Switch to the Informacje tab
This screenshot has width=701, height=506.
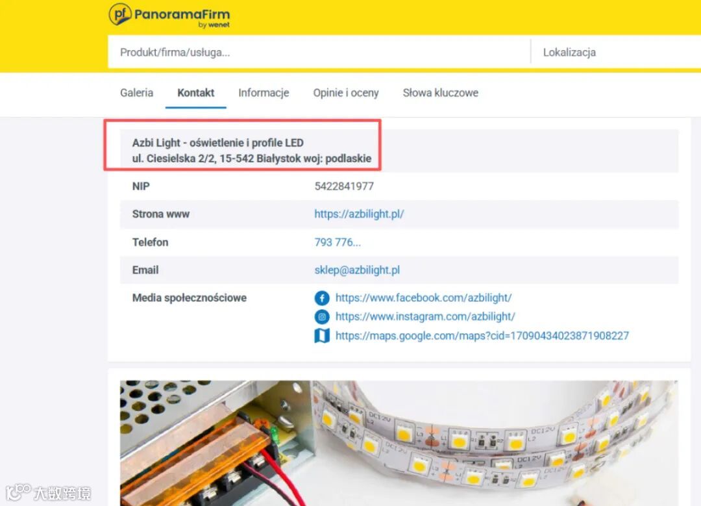click(x=264, y=93)
